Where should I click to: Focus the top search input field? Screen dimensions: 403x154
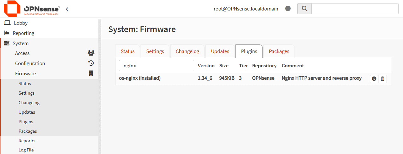coord(355,9)
